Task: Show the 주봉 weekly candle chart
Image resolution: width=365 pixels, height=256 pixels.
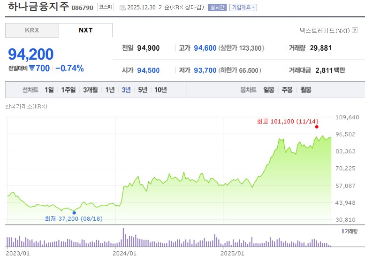Action: [287, 90]
